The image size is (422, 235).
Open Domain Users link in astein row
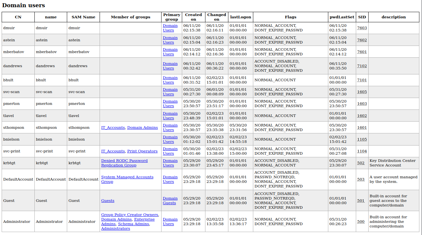[x=170, y=40]
